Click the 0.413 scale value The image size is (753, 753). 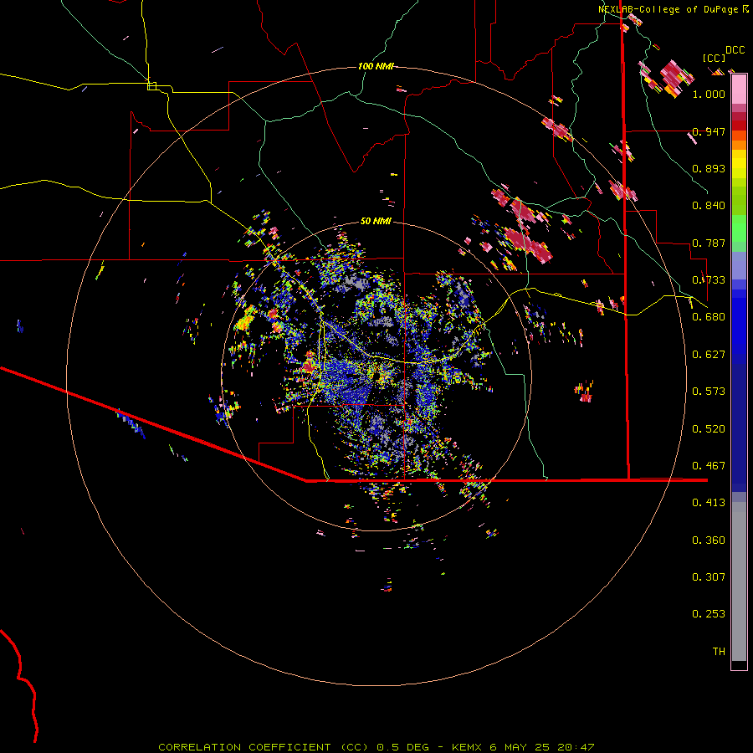(x=709, y=503)
